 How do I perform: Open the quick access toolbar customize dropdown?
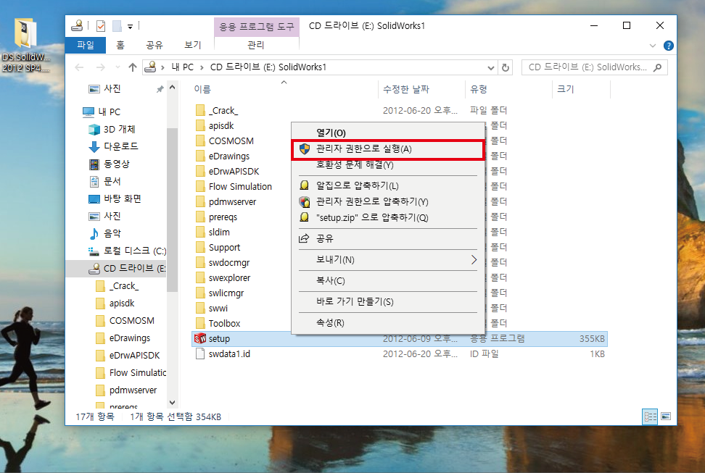click(x=130, y=27)
